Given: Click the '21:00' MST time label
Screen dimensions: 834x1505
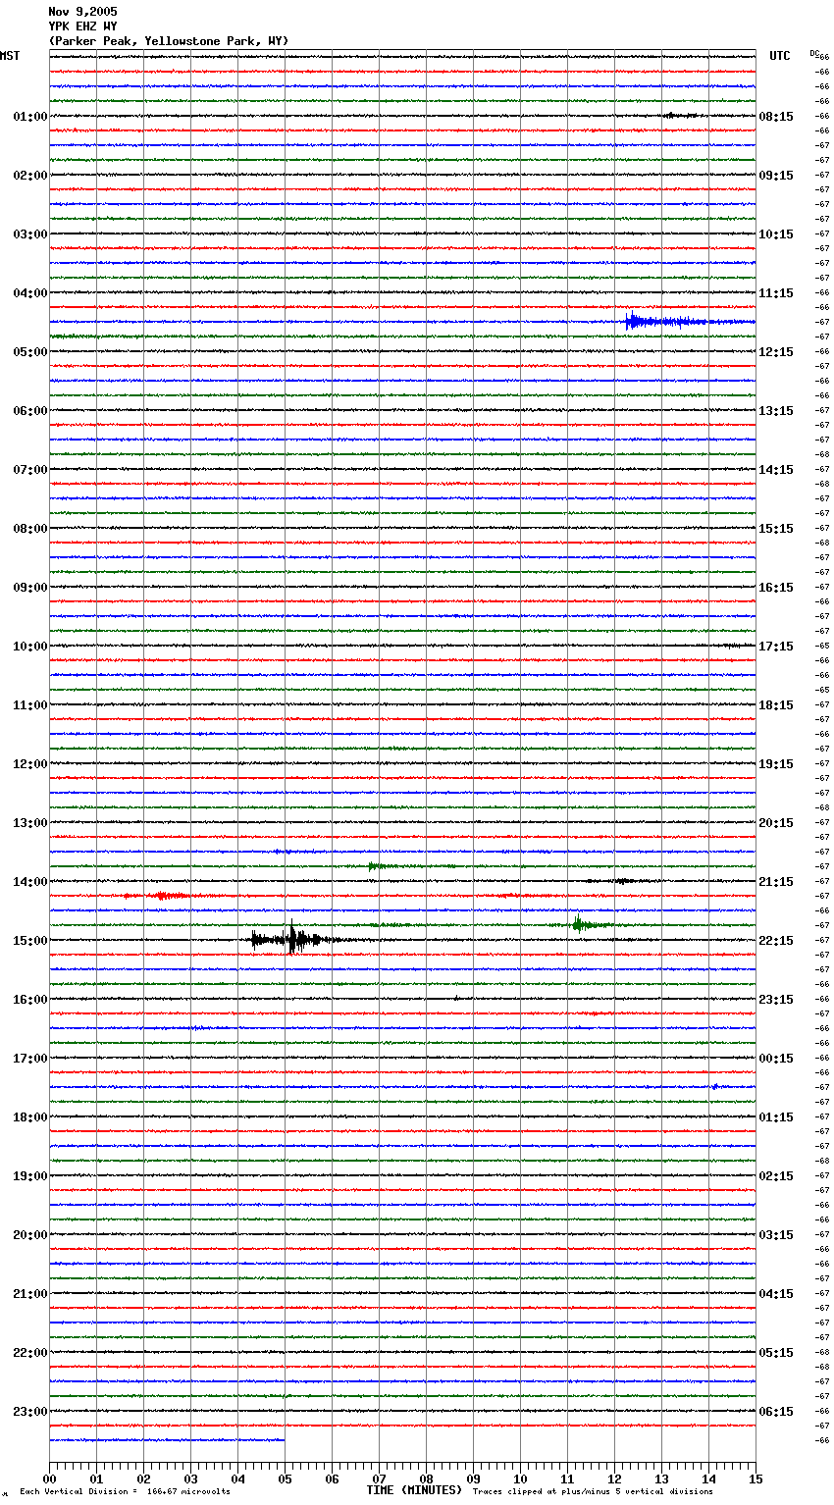Looking at the screenshot, I should [30, 1294].
